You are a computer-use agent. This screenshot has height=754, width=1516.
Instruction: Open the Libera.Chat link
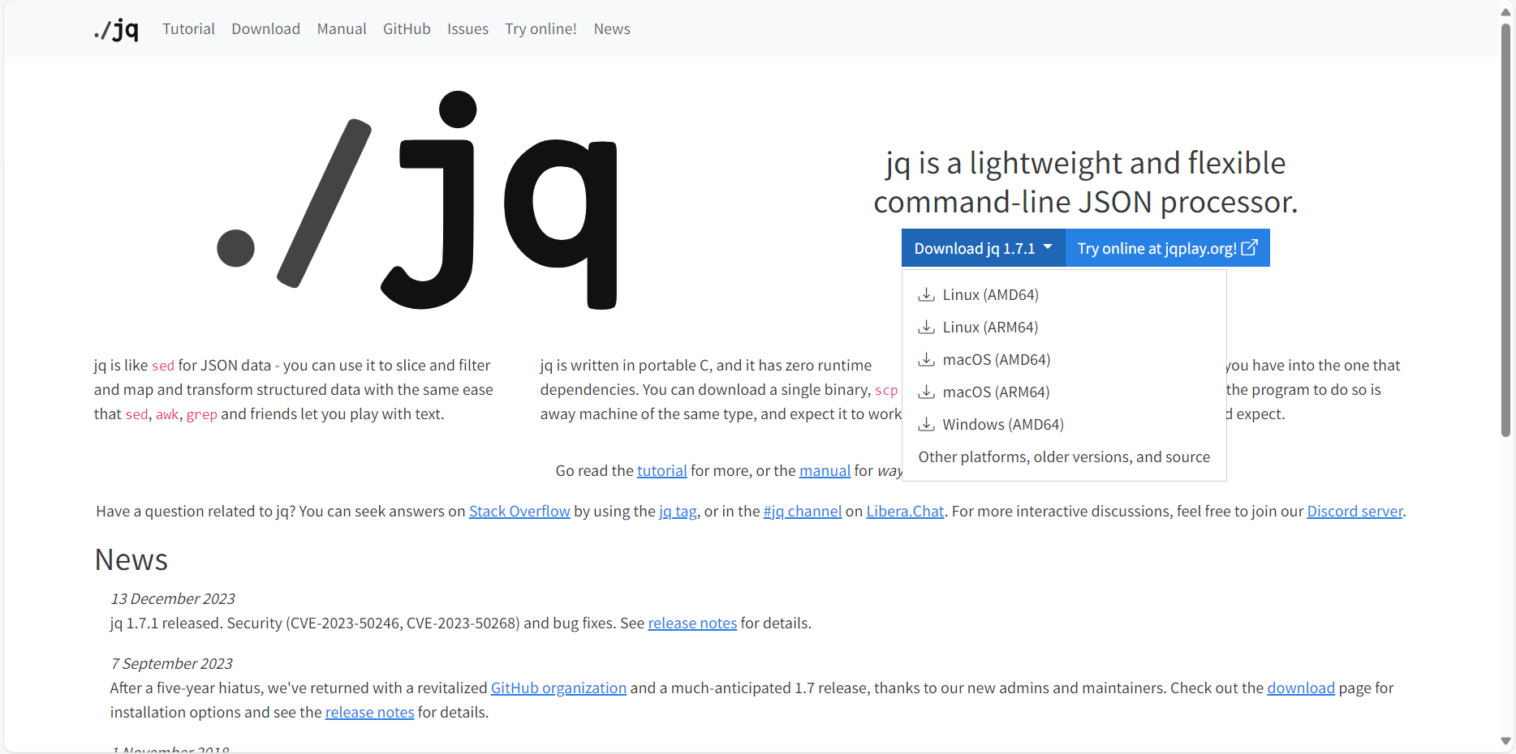pos(905,512)
